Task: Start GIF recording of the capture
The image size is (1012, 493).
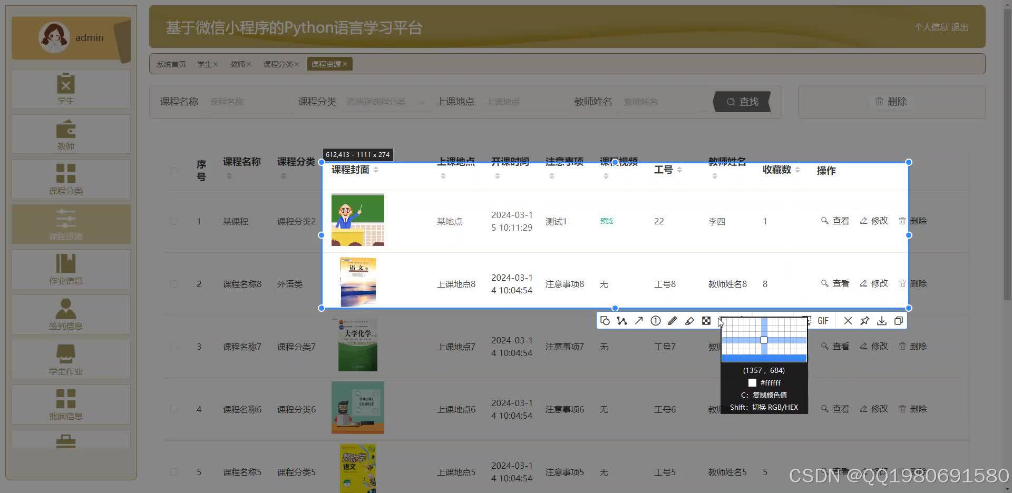Action: pyautogui.click(x=823, y=320)
